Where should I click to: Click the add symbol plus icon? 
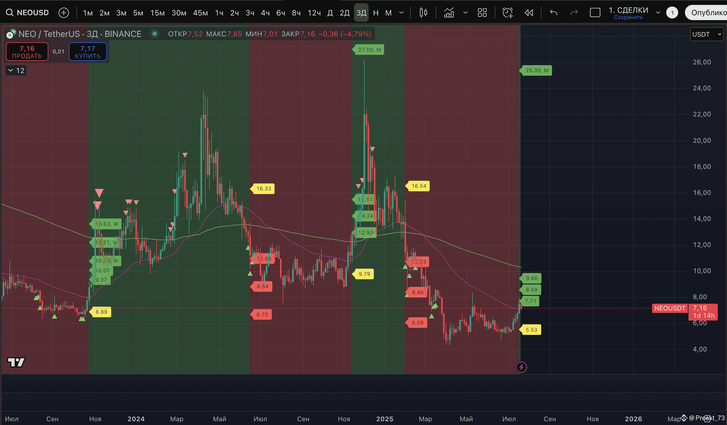(63, 13)
